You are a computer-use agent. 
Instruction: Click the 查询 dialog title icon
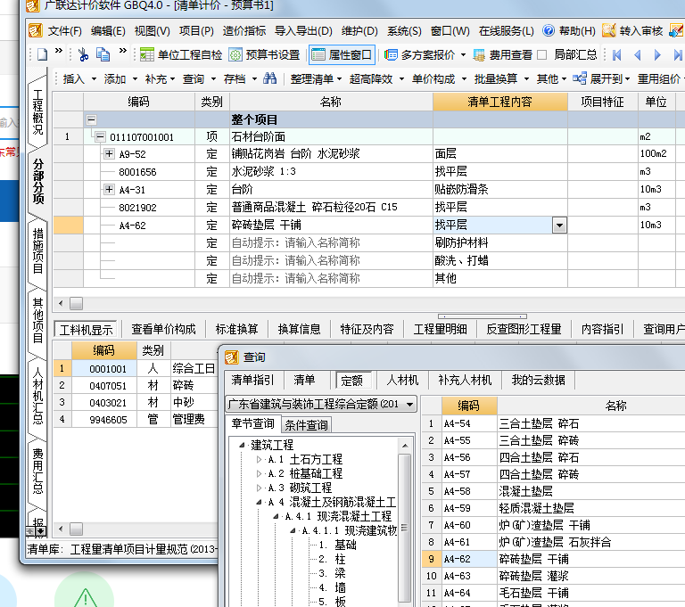click(232, 357)
